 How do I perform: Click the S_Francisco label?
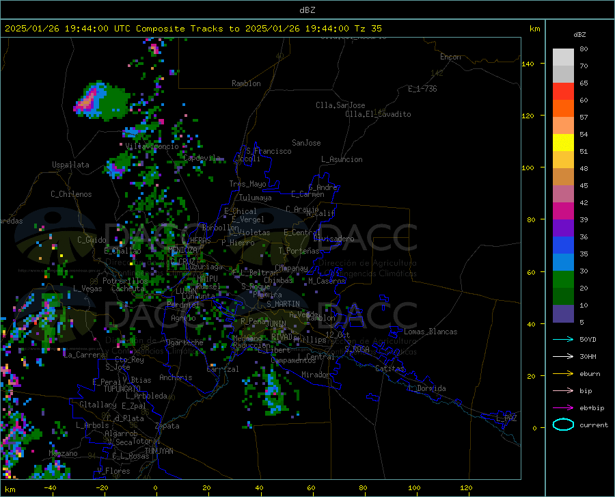click(269, 151)
